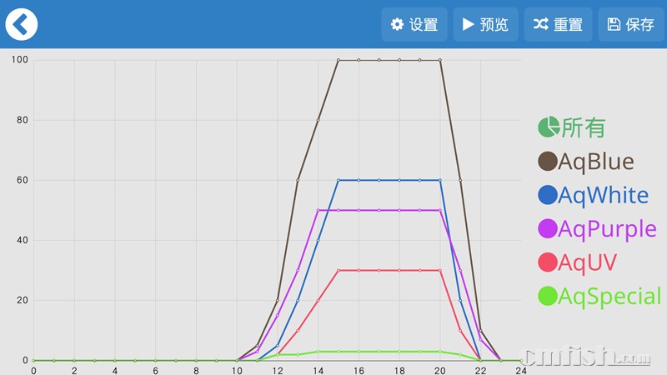Select AqBlue point at hour 15, value 100
The image size is (667, 375).
(339, 60)
